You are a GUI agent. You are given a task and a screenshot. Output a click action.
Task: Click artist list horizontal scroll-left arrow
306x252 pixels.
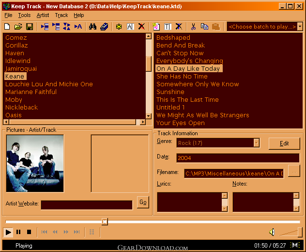tap(6, 122)
